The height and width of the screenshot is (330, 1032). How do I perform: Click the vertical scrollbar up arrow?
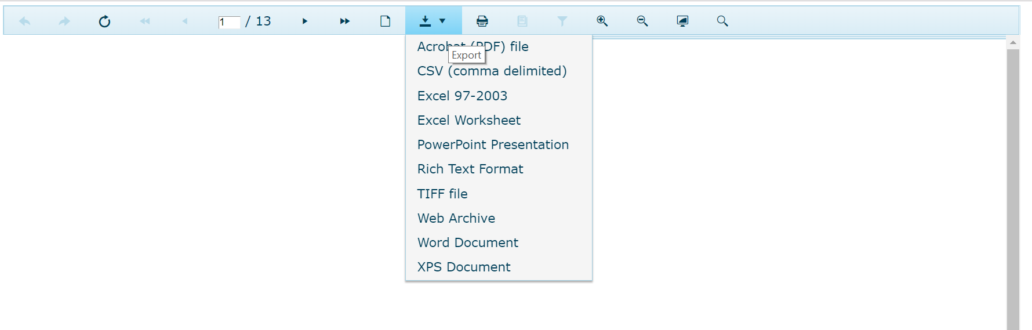click(1013, 42)
